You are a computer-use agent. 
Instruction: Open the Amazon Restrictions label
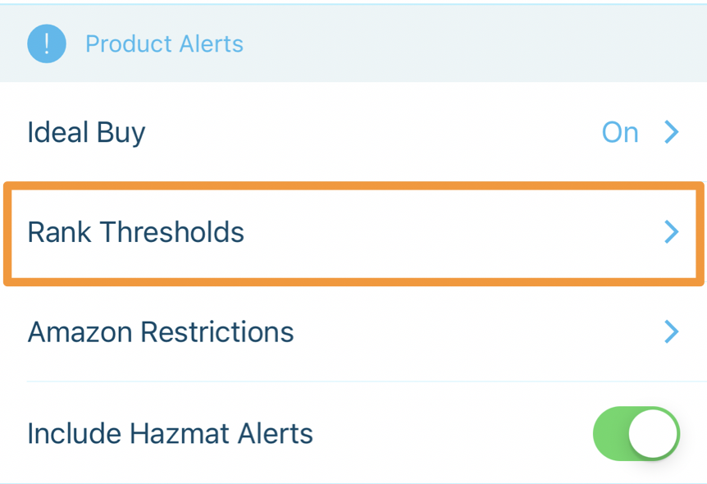tap(161, 332)
